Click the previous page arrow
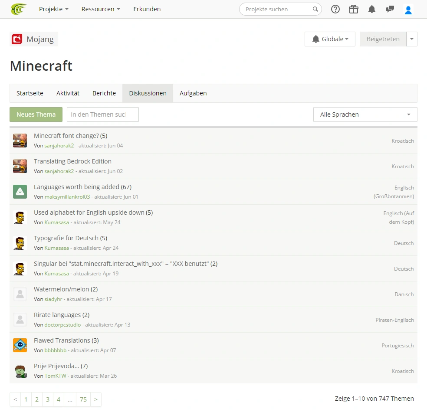Screen dimensions: 427x412 coord(15,399)
